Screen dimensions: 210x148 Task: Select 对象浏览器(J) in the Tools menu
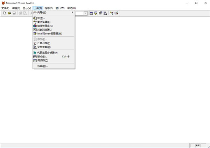[x=54, y=30]
